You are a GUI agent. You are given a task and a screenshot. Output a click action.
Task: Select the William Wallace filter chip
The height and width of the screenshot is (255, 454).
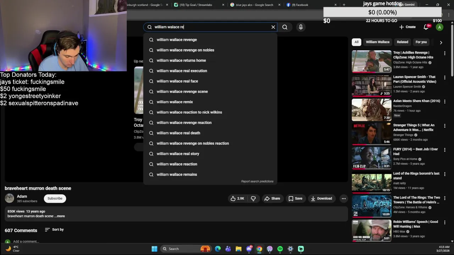point(378,42)
